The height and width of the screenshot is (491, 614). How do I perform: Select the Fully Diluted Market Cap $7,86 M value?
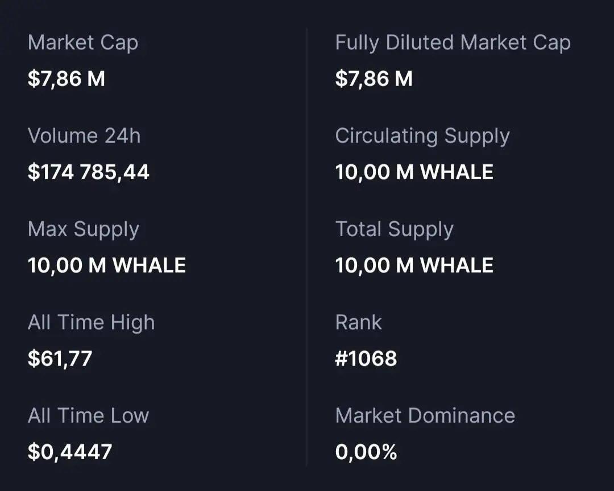pos(374,79)
